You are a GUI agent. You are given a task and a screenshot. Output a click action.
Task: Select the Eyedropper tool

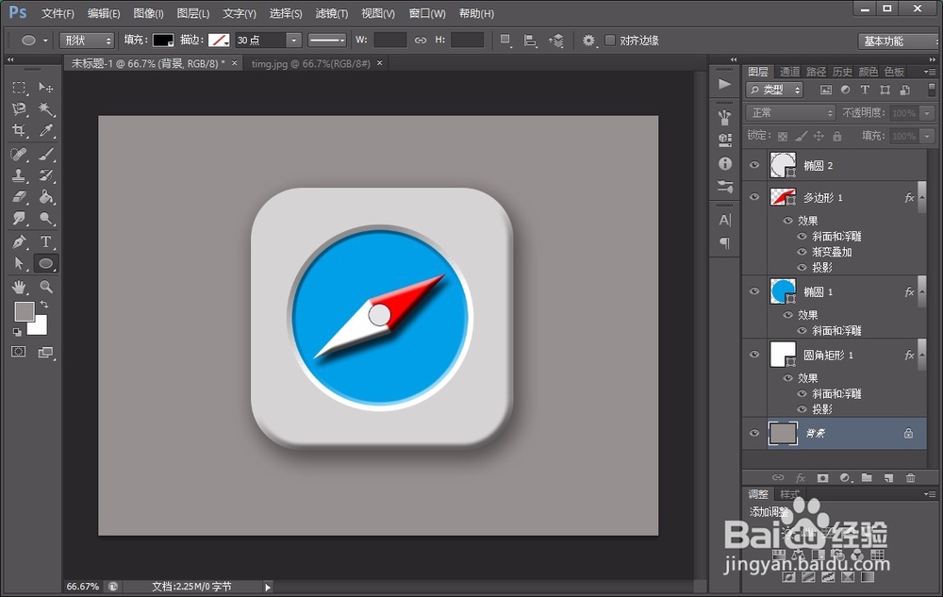pyautogui.click(x=45, y=130)
